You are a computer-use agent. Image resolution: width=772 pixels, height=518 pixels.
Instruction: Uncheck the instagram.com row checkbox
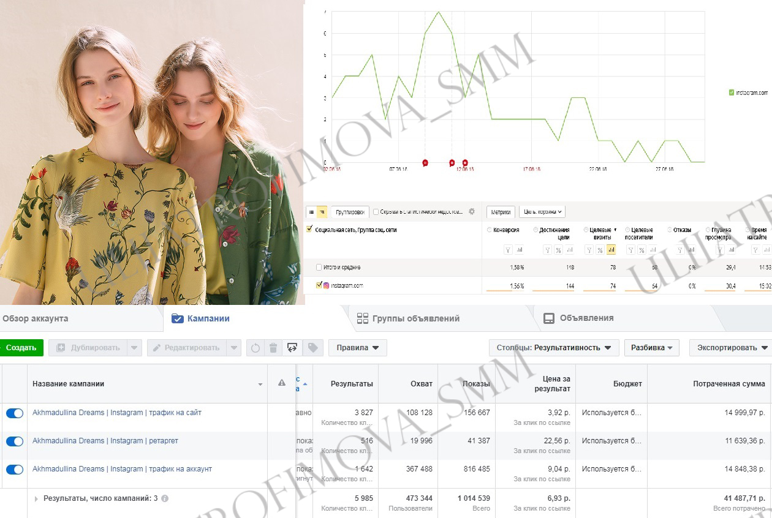(x=319, y=285)
